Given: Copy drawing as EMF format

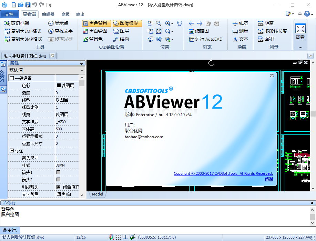Looking at the screenshot, I should click(23, 31).
